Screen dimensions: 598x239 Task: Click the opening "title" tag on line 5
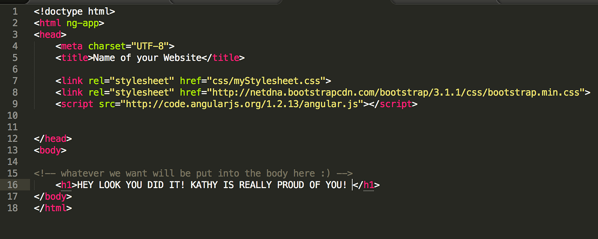tap(74, 58)
